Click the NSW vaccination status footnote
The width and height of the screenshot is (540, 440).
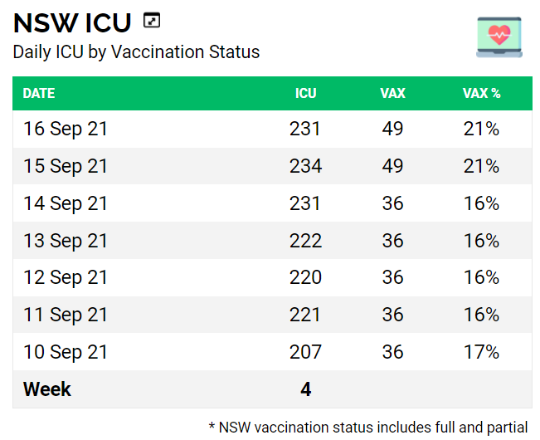coord(367,428)
